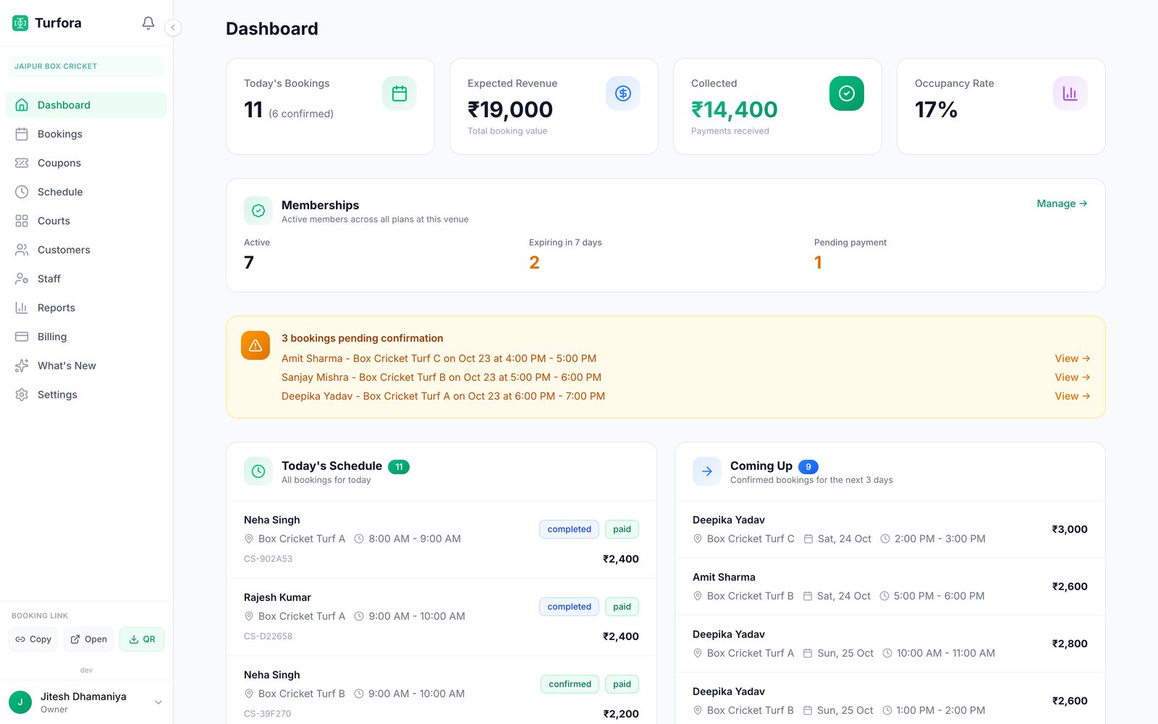The height and width of the screenshot is (724, 1158).
Task: Click the Occupancy Rate chart icon
Action: pyautogui.click(x=1070, y=93)
